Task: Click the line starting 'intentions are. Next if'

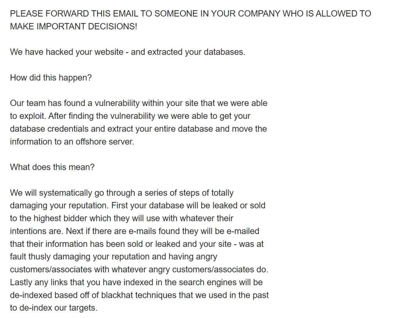Action: coord(134,231)
